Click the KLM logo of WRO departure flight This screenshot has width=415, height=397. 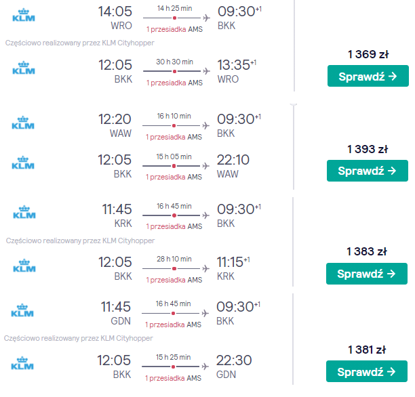click(x=24, y=15)
